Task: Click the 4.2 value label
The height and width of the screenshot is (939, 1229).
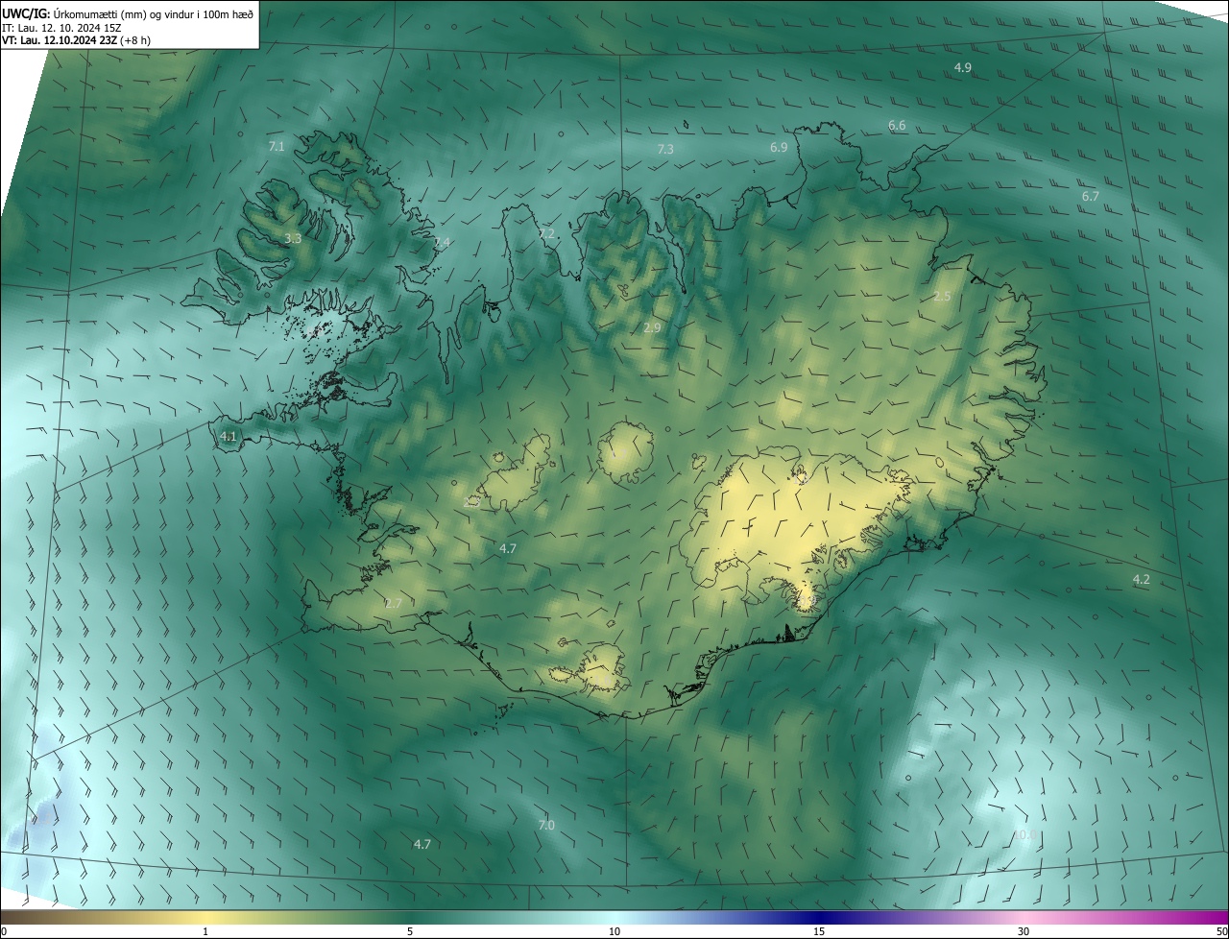Action: click(x=1141, y=580)
